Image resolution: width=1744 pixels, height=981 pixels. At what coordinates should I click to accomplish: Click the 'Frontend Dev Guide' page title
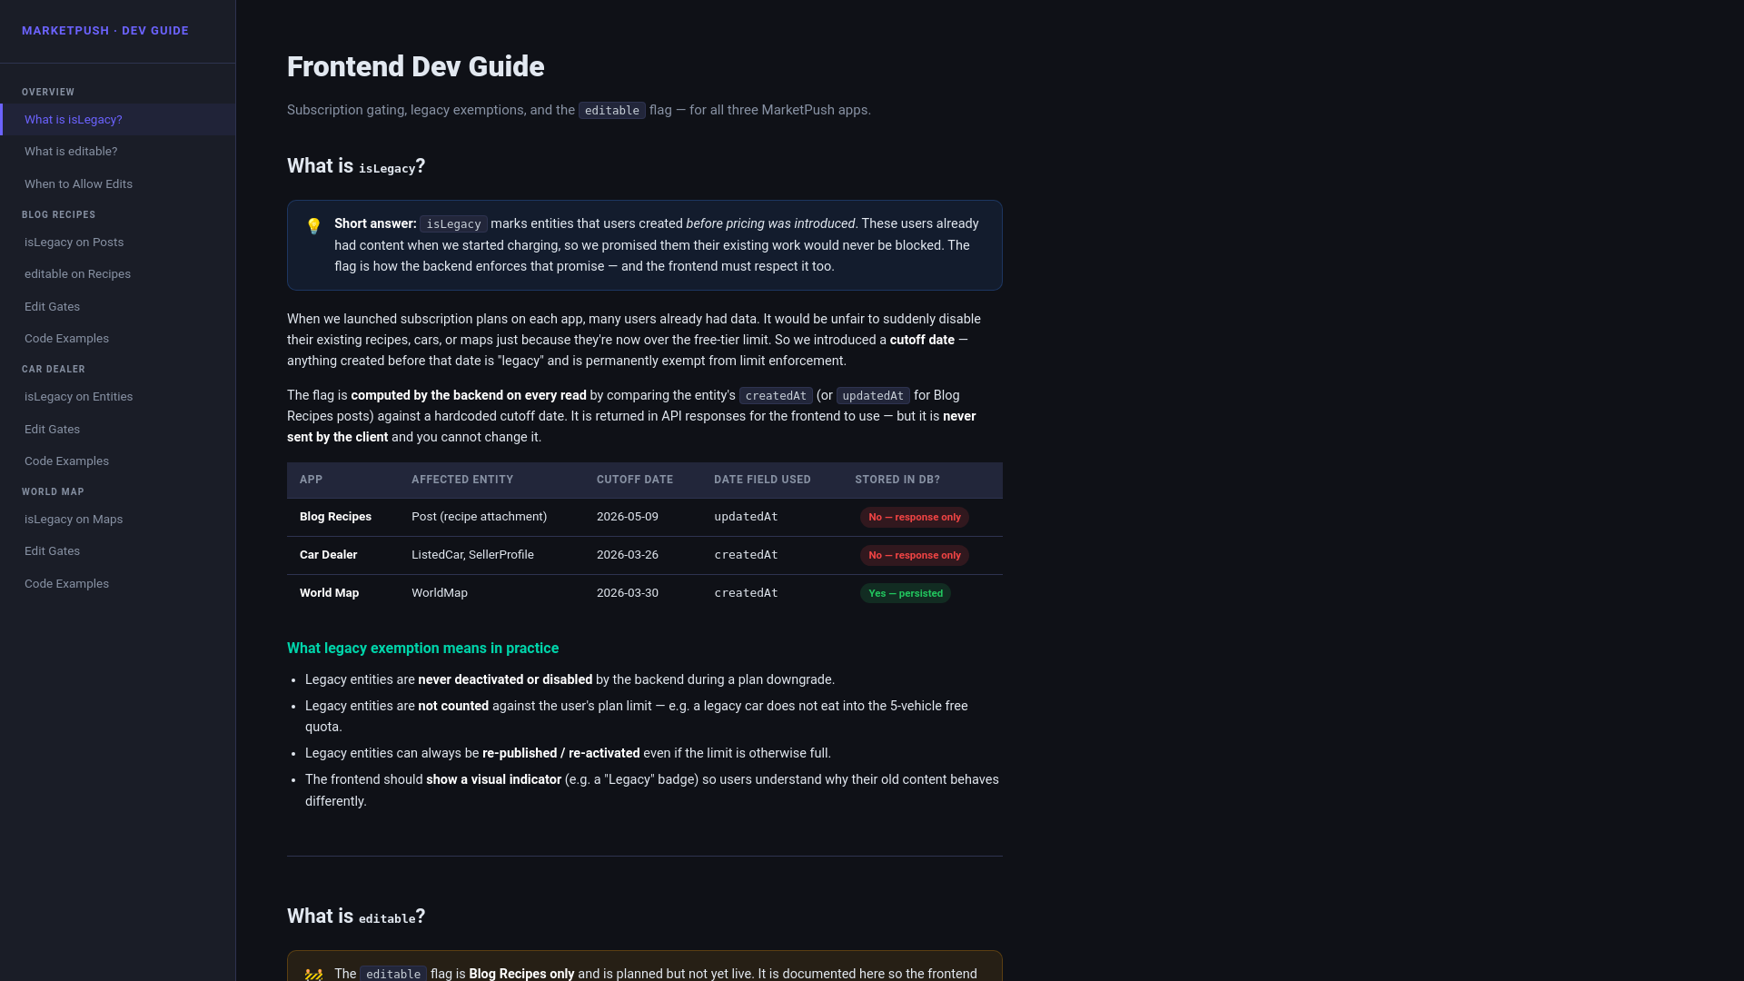coord(415,66)
